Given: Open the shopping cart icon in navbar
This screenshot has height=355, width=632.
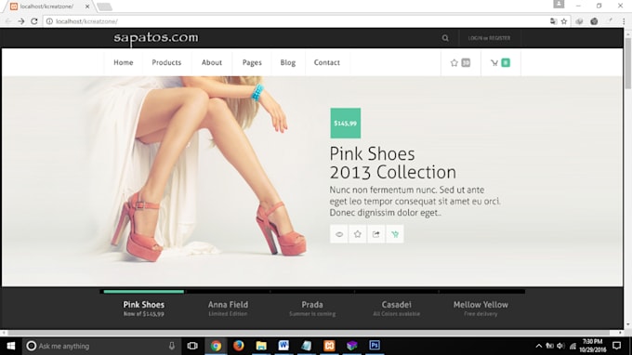Looking at the screenshot, I should click(x=494, y=63).
